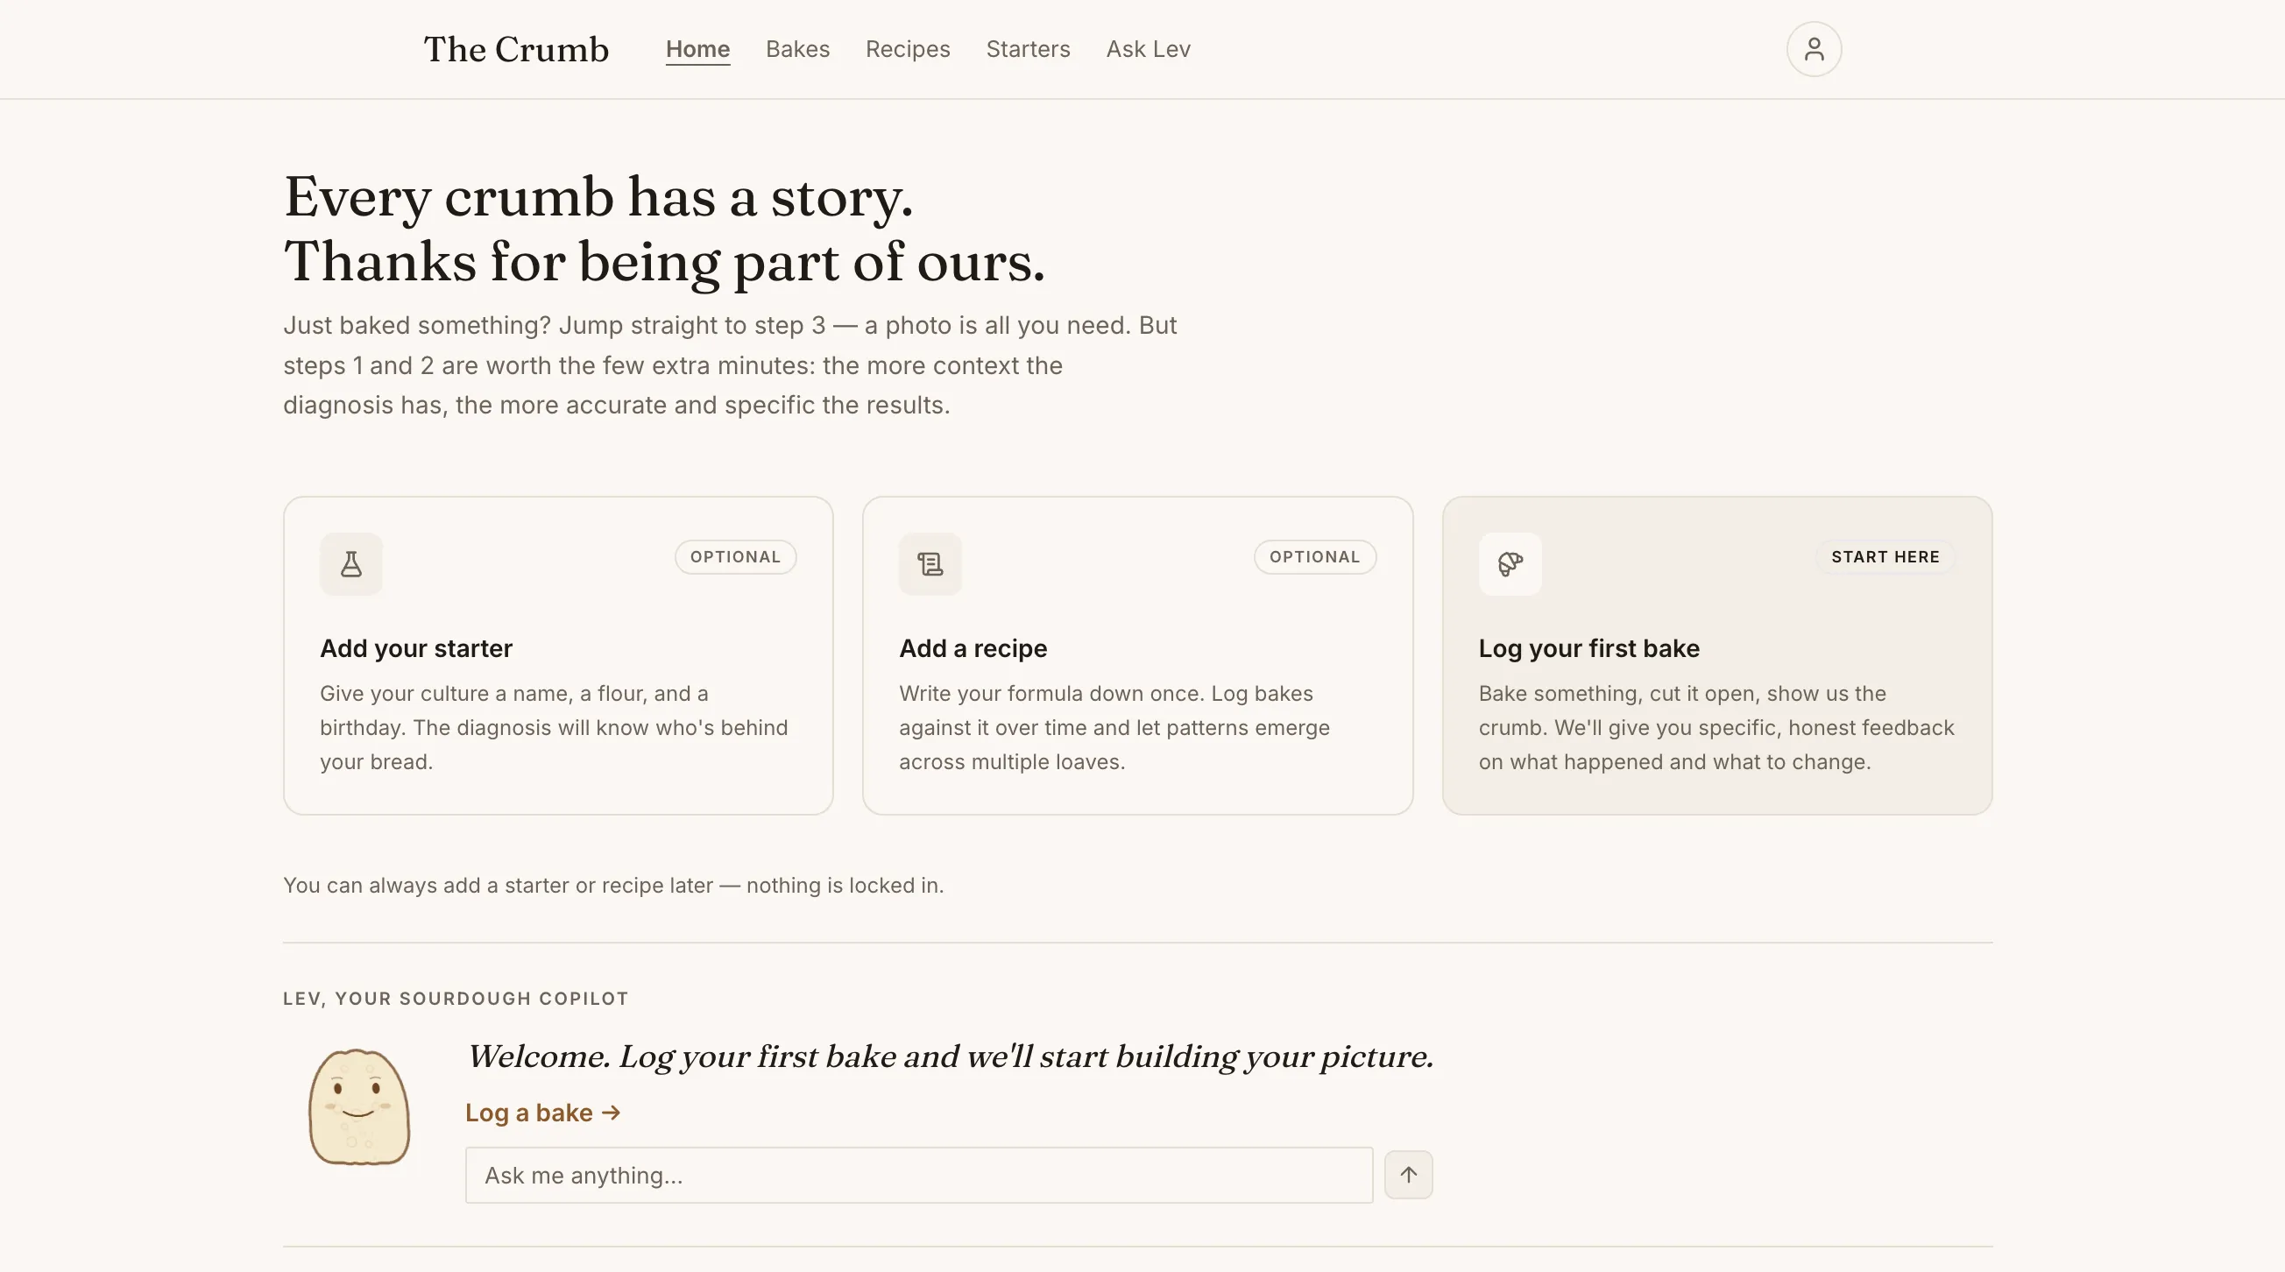
Task: Open the Log your first bake card
Action: click(1716, 655)
